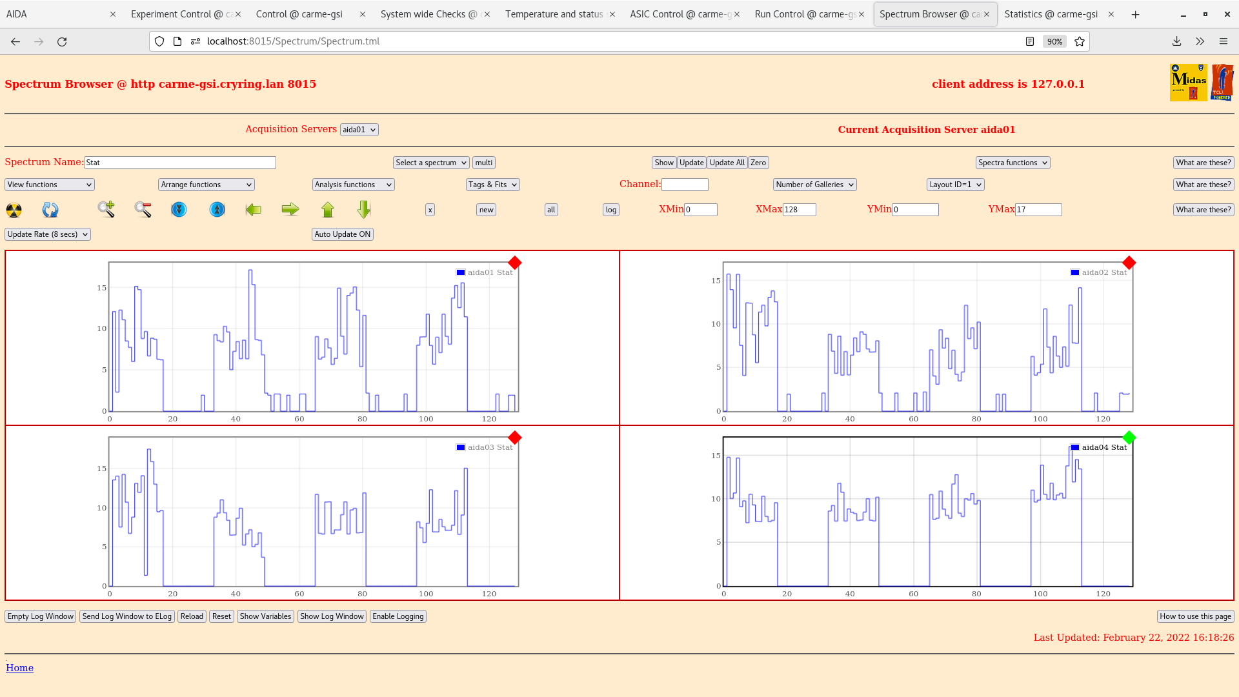Toggle the log scale button
The image size is (1239, 697).
click(611, 210)
